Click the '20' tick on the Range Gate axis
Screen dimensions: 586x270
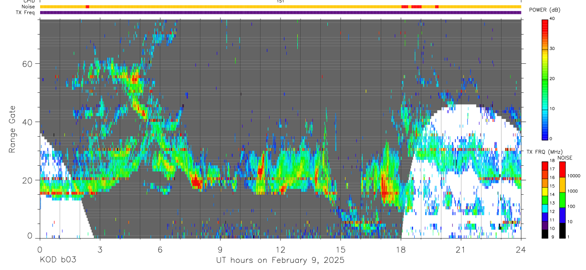[x=28, y=180]
